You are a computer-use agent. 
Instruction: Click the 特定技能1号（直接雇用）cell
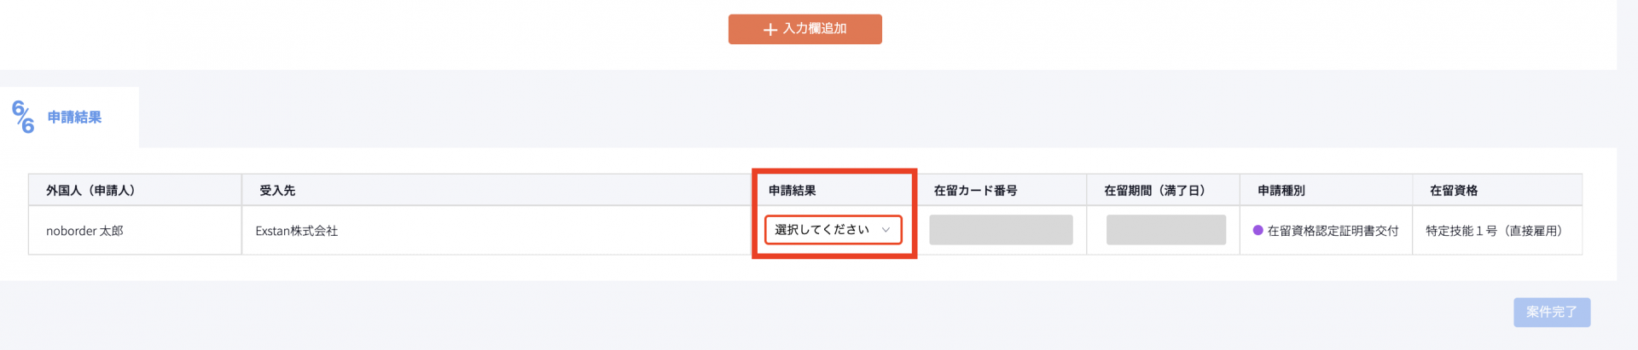click(x=1494, y=231)
